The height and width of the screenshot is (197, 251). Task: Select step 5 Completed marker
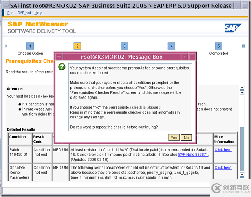tap(218, 46)
